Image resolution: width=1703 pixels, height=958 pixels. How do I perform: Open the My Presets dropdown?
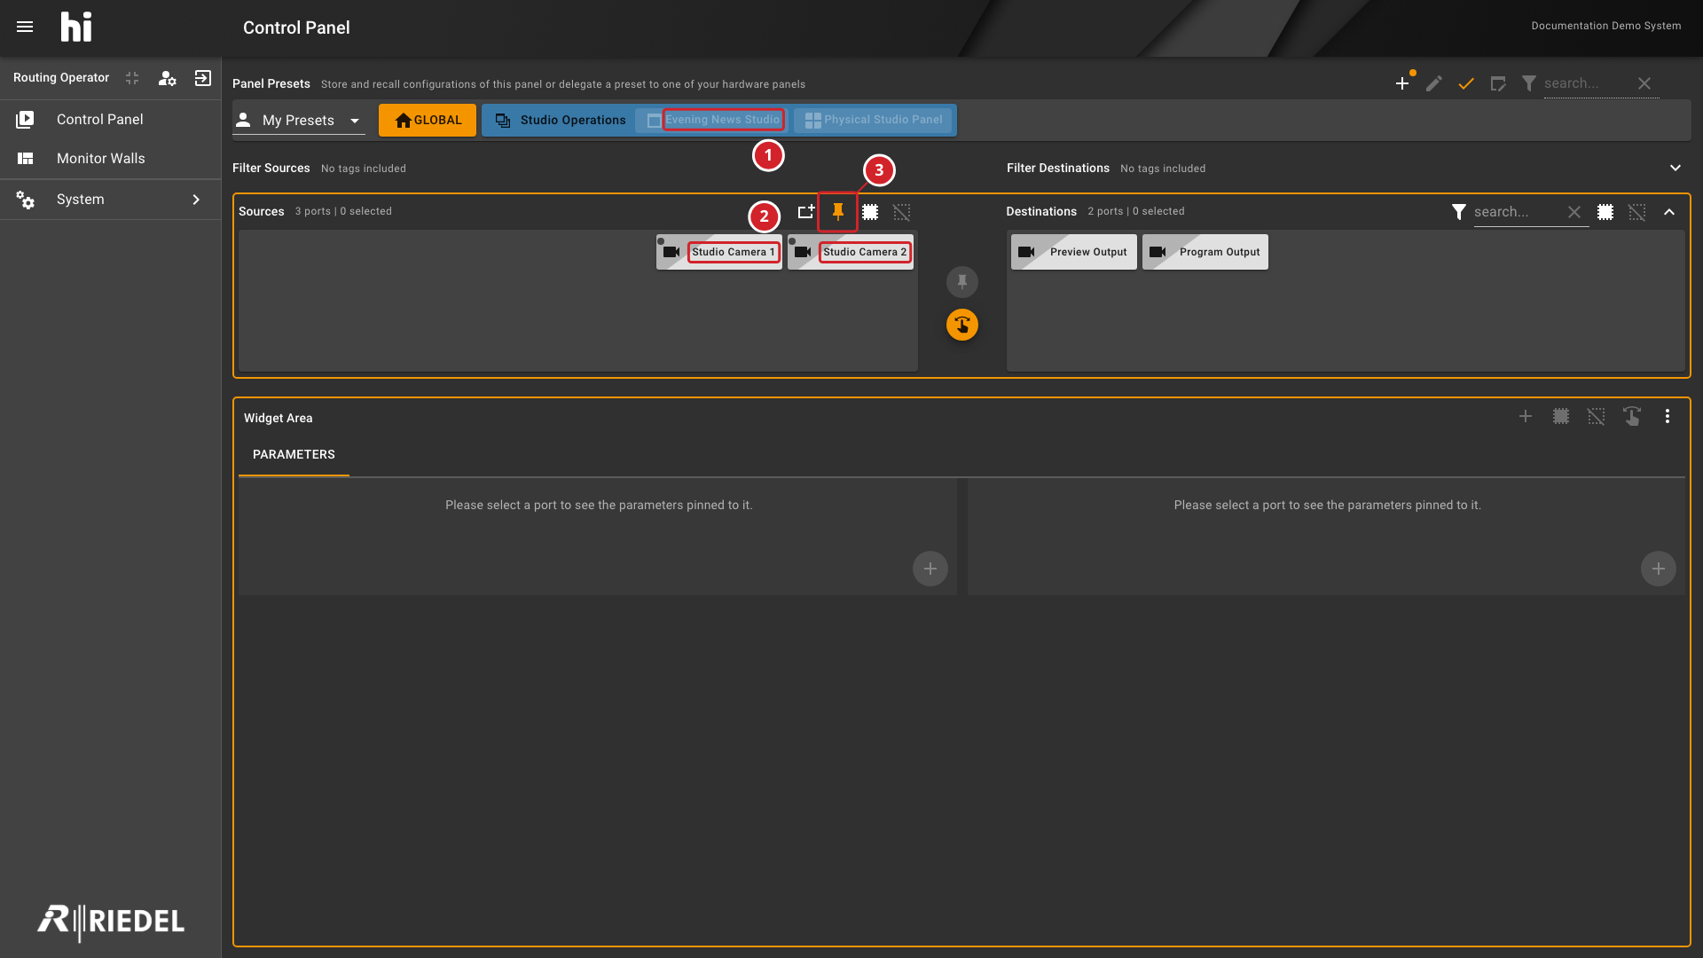tap(299, 120)
